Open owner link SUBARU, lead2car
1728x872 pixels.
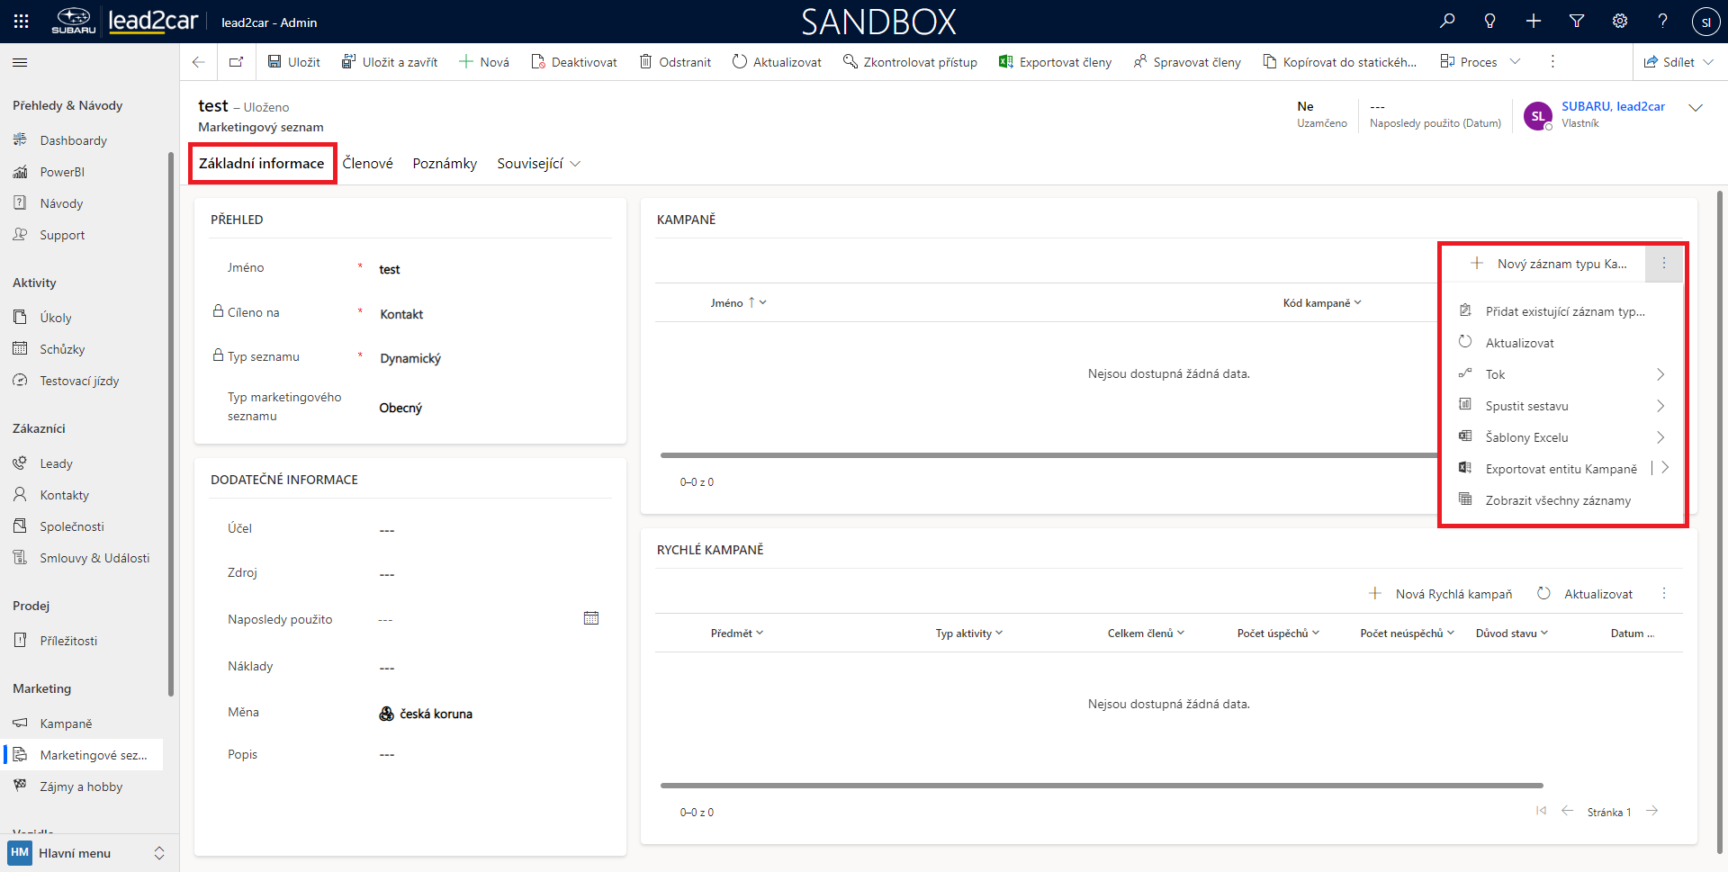tap(1613, 106)
